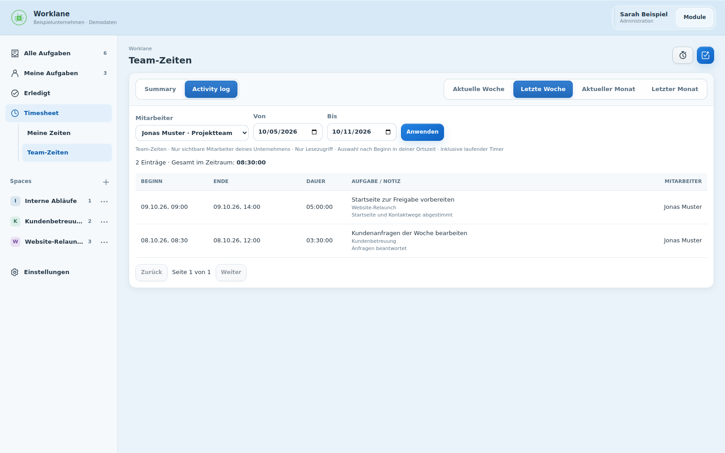Add a new space with plus icon
725x453 pixels.
106,182
